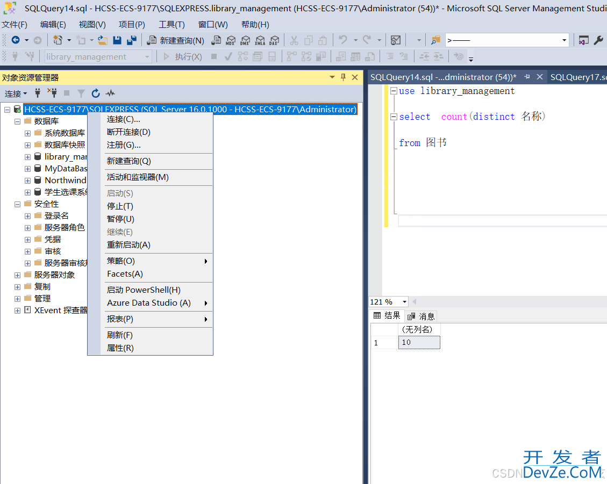Image resolution: width=607 pixels, height=484 pixels.
Task: Open the search combo box dropdown
Action: click(x=565, y=40)
